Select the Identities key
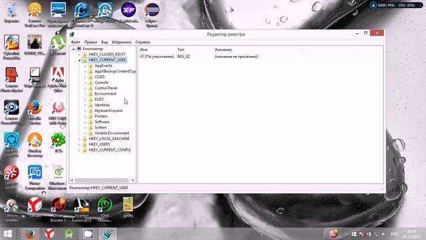Screen dimensions: 426x240 point(102,105)
